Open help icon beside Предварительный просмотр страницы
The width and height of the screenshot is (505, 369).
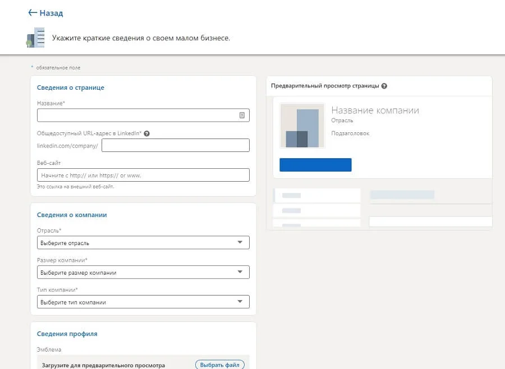click(x=384, y=86)
